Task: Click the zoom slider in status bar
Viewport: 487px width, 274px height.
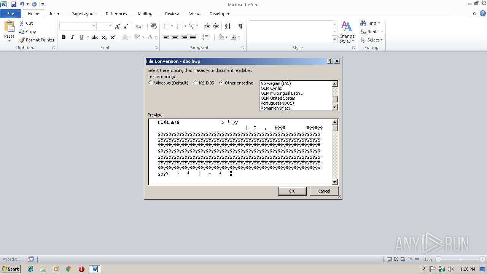Action: pyautogui.click(x=460, y=259)
